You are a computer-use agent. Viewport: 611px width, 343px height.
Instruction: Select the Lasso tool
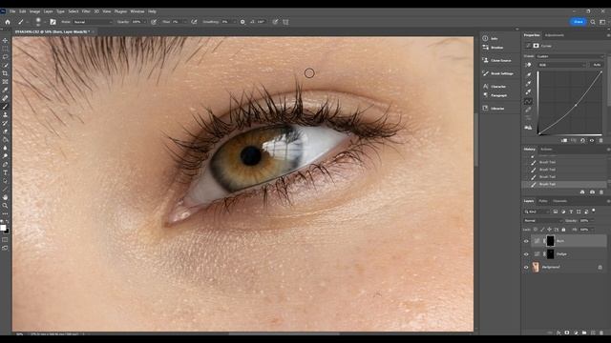pos(5,57)
